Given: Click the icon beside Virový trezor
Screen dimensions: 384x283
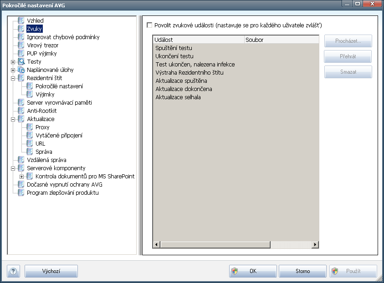Looking at the screenshot, I should pos(21,45).
